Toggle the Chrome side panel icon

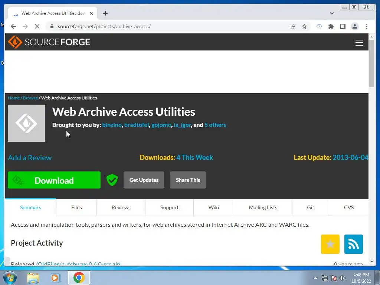(343, 26)
